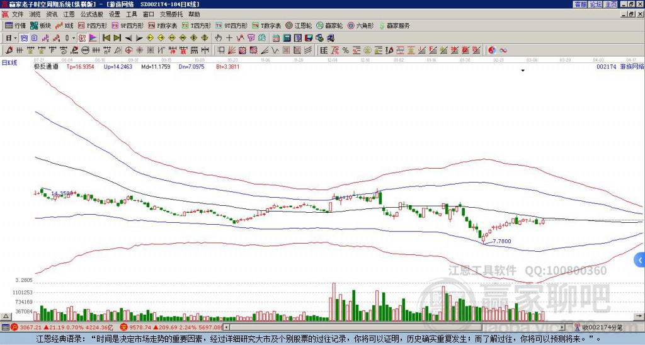Viewport: 645px width, 345px height.
Task: Open the T数字表 tool
Action: pyautogui.click(x=266, y=25)
